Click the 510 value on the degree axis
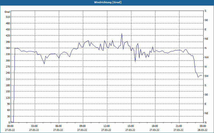This screenshot has height=133, width=214. pos(8,17)
